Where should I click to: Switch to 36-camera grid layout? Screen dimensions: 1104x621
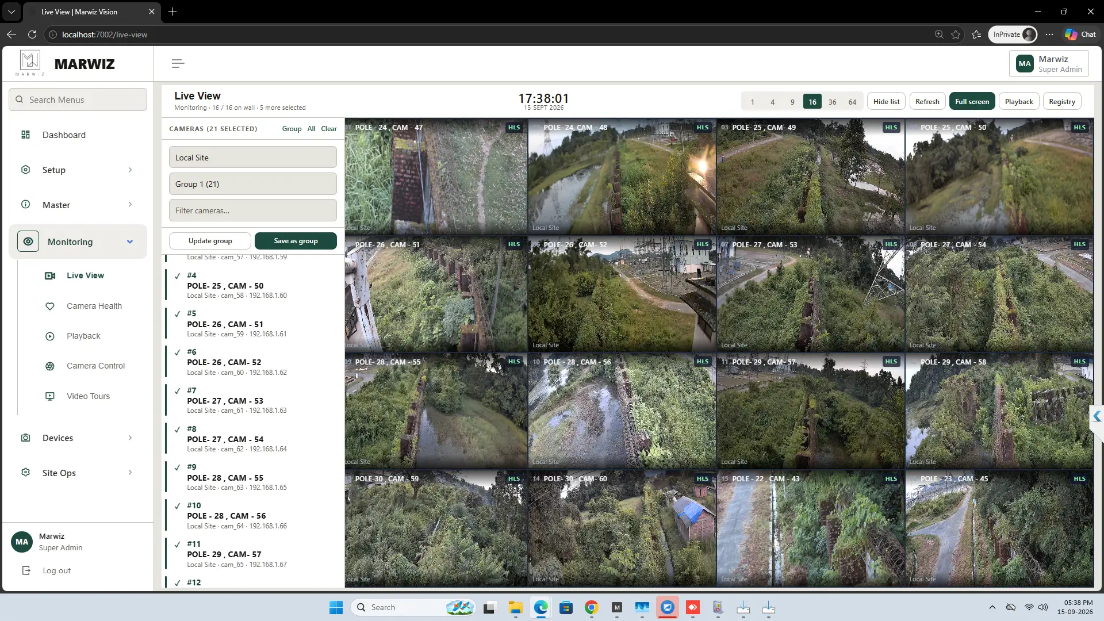(x=833, y=102)
